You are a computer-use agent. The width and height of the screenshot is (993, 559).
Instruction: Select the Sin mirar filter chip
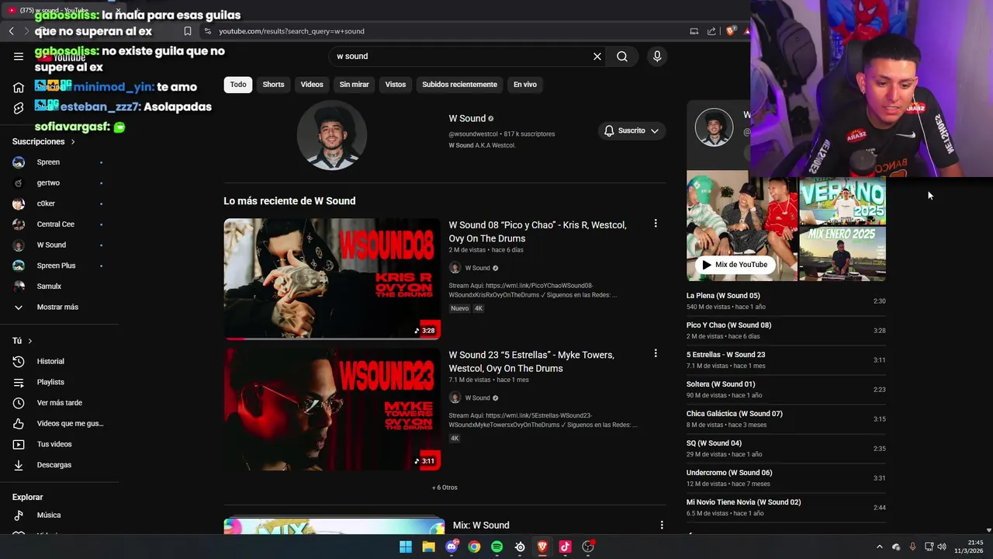click(354, 85)
